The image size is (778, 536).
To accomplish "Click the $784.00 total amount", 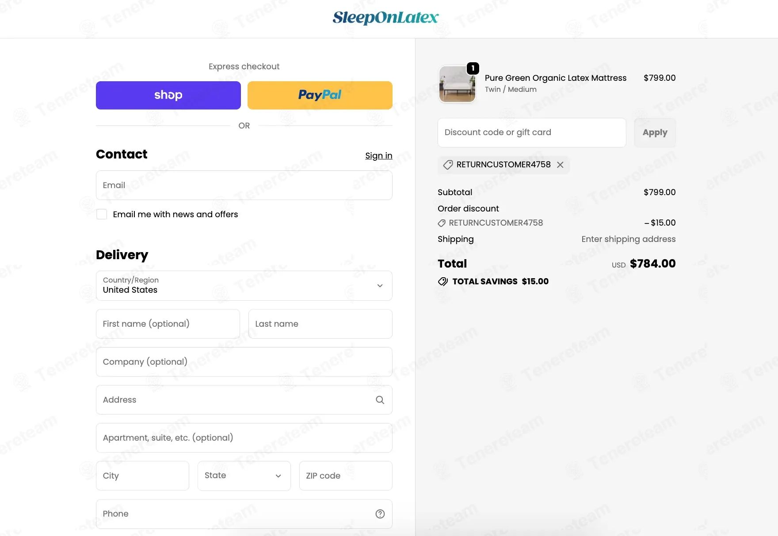I will (x=653, y=264).
